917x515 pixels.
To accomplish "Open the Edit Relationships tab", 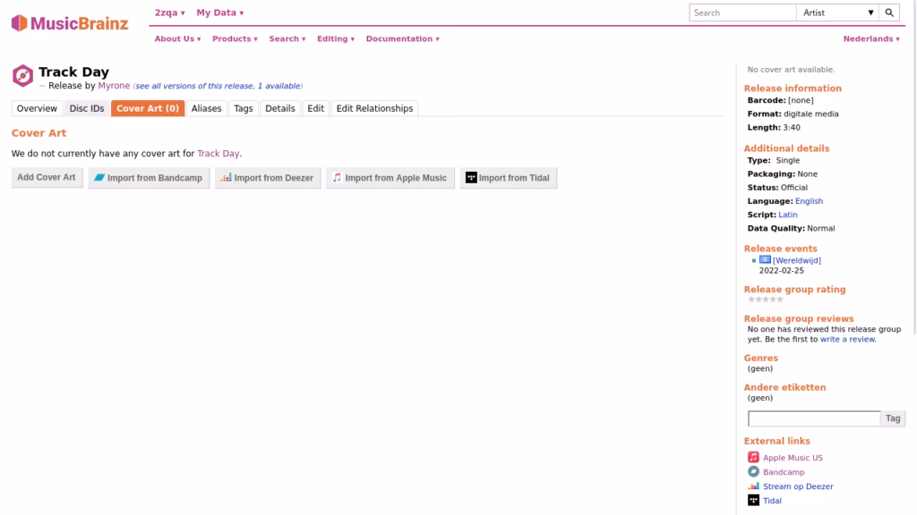I will pyautogui.click(x=374, y=108).
